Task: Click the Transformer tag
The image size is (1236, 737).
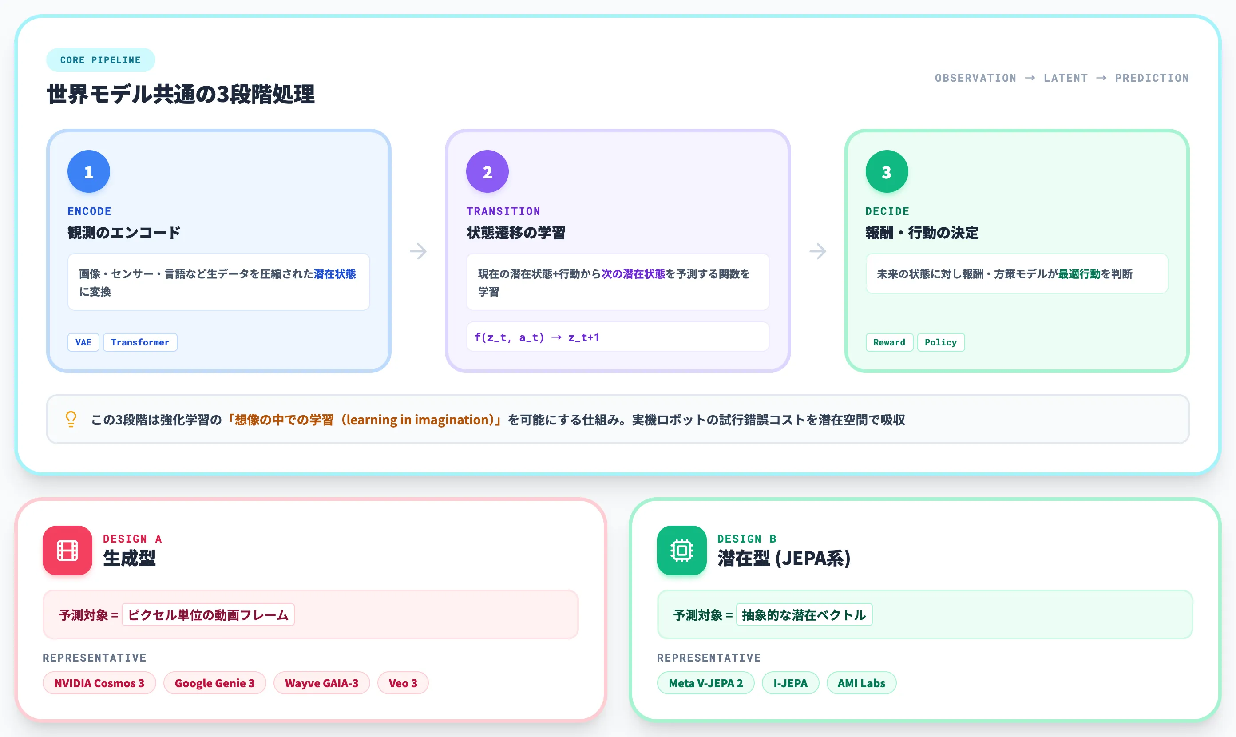Action: coord(140,342)
